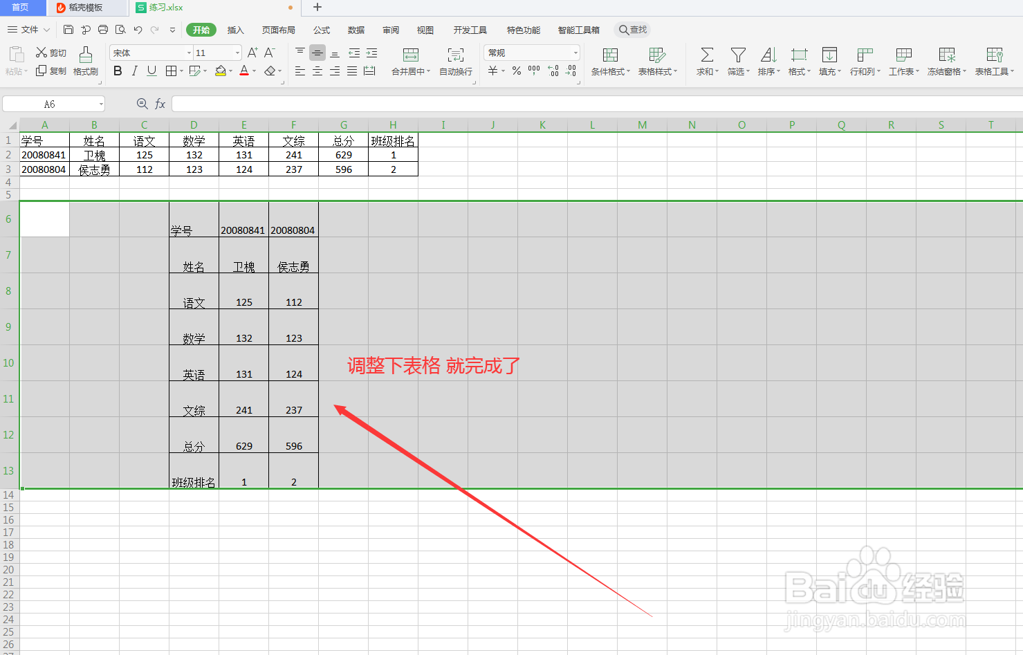Activate the 格式刷 format painter
1023x655 pixels.
point(86,62)
